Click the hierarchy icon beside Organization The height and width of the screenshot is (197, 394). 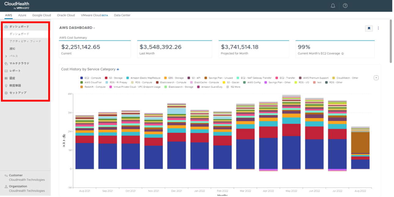pyautogui.click(x=6, y=187)
